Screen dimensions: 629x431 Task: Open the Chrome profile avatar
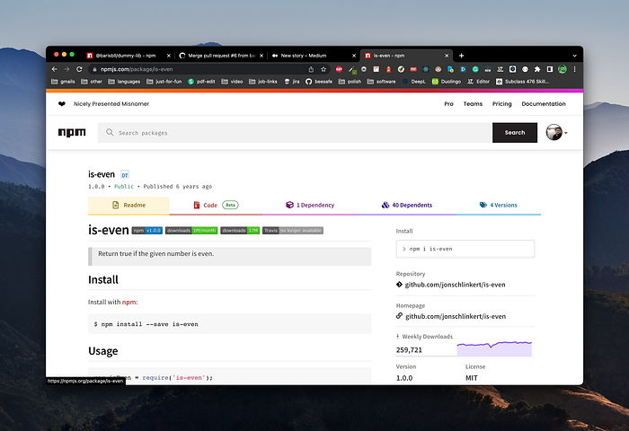[x=563, y=69]
